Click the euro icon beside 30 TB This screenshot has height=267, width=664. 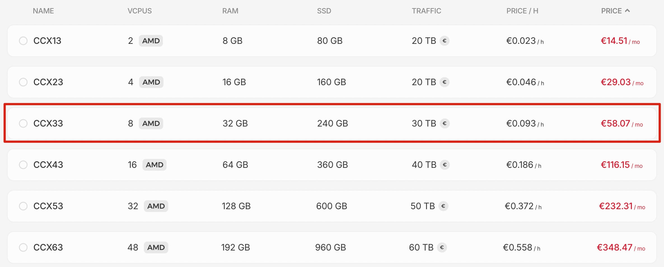pyautogui.click(x=445, y=123)
